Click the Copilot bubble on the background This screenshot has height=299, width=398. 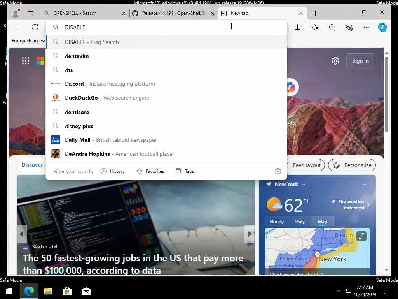(292, 87)
